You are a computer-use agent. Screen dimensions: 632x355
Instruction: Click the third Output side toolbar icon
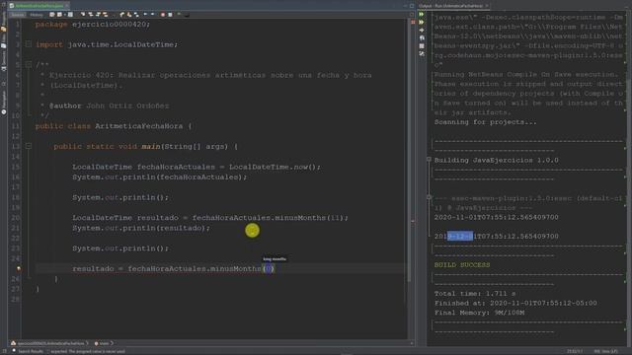tap(422, 31)
